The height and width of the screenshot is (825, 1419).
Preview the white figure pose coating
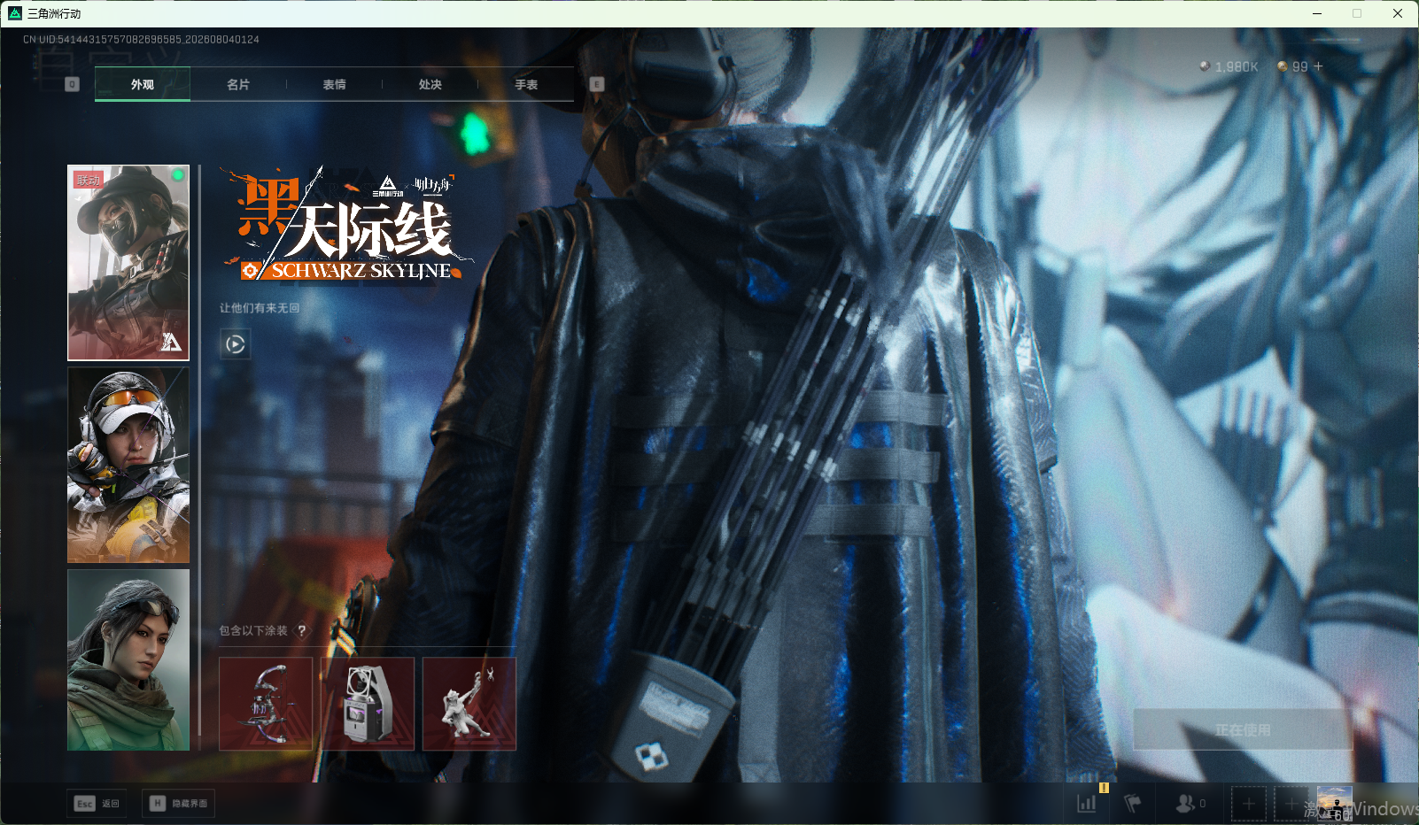469,704
